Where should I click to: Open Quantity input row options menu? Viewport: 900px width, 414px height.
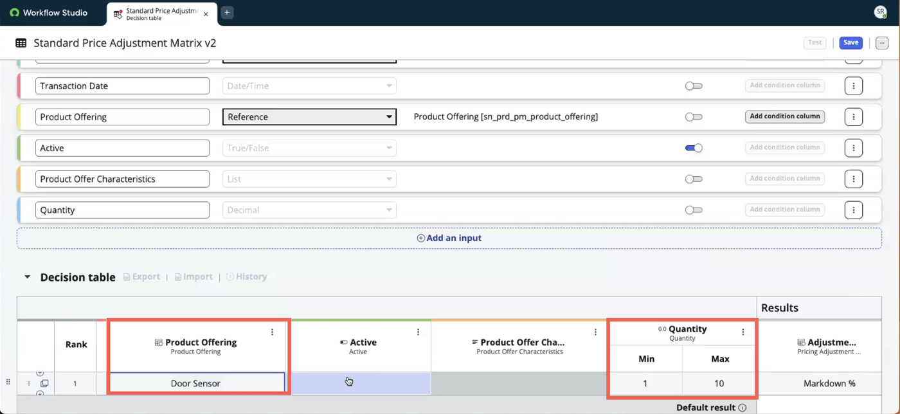coord(854,210)
